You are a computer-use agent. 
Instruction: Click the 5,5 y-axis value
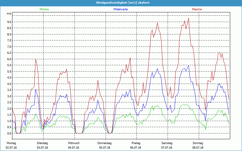pyautogui.click(x=9, y=65)
